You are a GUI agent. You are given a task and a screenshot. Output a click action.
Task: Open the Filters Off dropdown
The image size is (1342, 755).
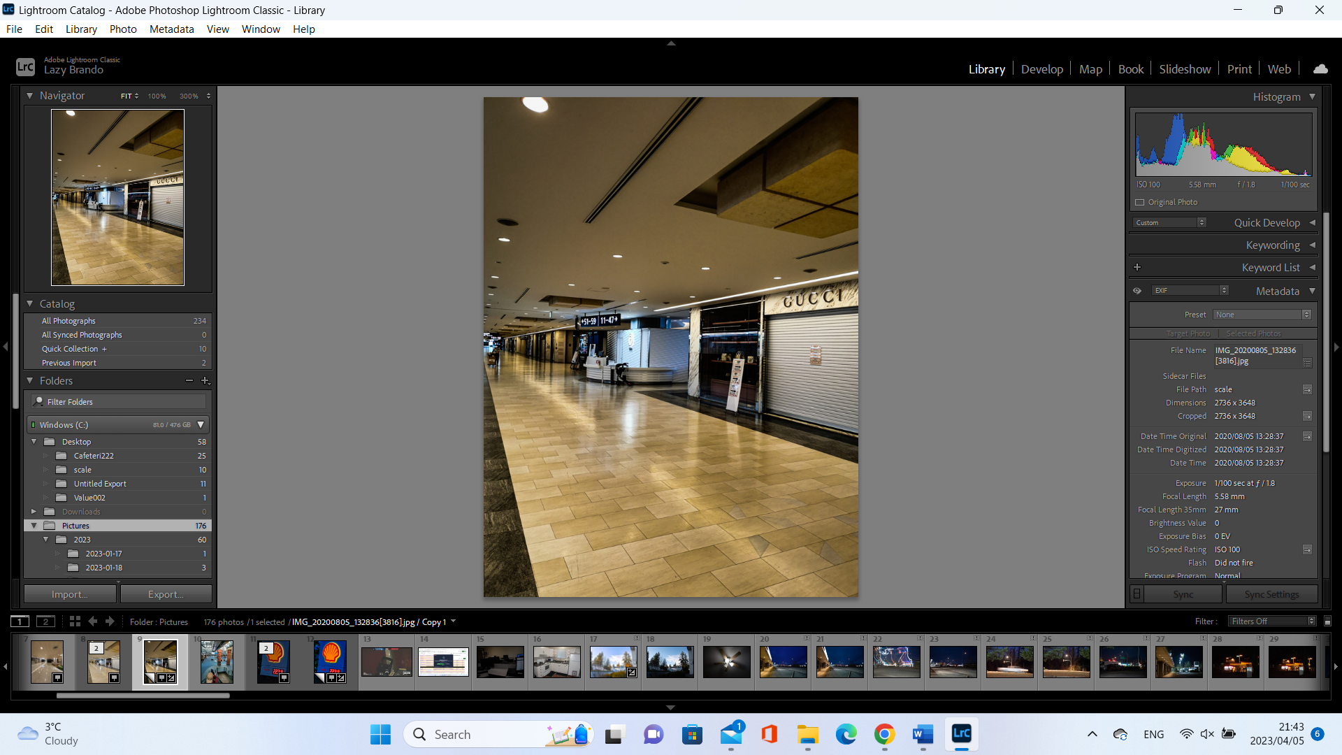click(x=1272, y=621)
